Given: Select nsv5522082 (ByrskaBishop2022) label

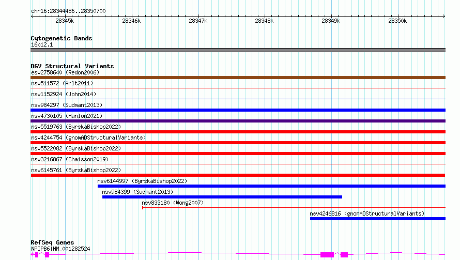Looking at the screenshot, I should [x=76, y=148].
